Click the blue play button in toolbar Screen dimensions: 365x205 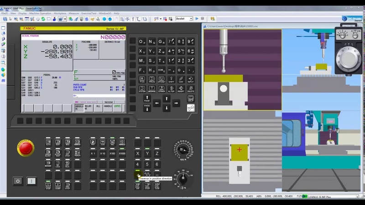coord(197,19)
